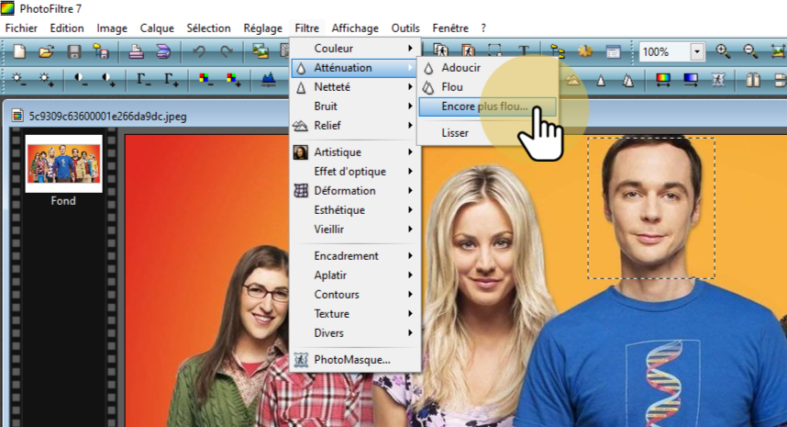
Task: Select Adoucir in the Atténuation submenu
Action: point(487,68)
